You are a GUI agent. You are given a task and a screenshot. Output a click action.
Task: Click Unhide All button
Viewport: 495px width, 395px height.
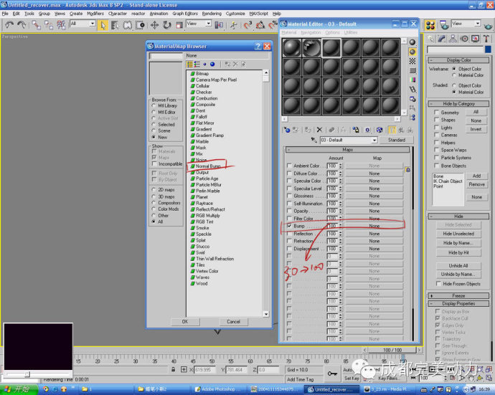coord(458,265)
